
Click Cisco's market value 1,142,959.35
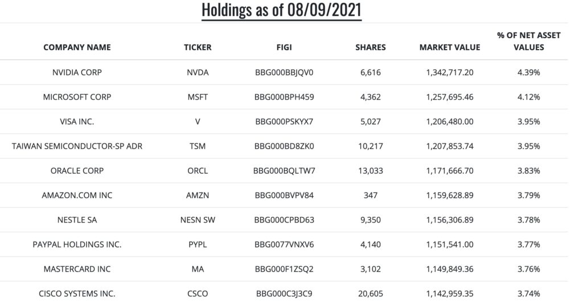(x=450, y=294)
